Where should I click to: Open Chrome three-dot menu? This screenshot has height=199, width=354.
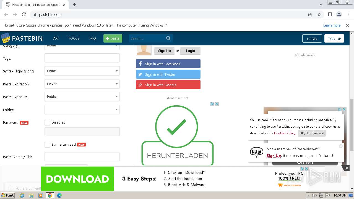pos(348,14)
